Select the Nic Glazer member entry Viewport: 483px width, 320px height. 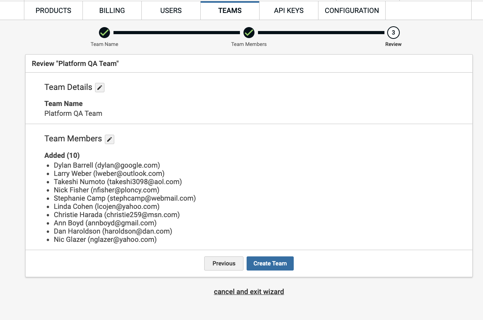click(x=105, y=240)
